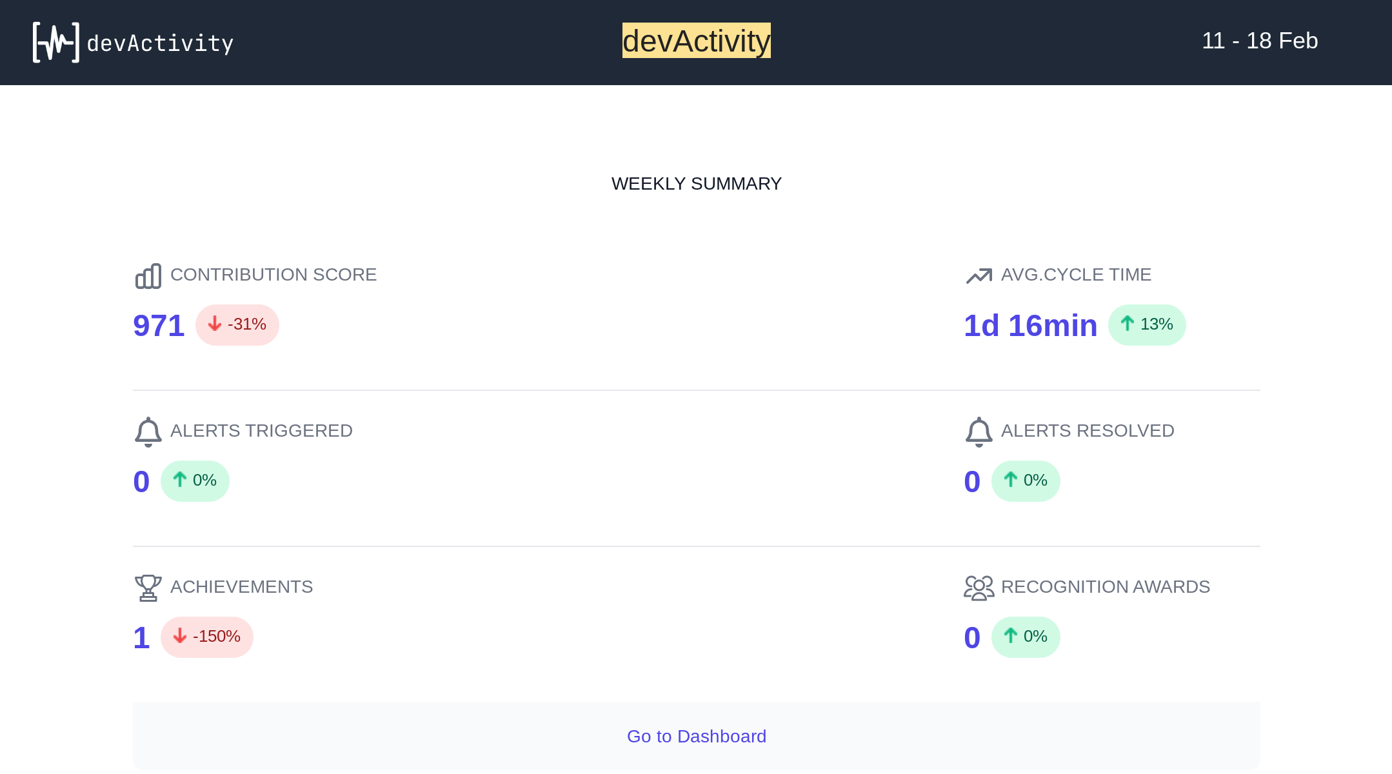Screen dimensions: 1392x774
Task: Click the highlighted devActivity header title
Action: [696, 41]
